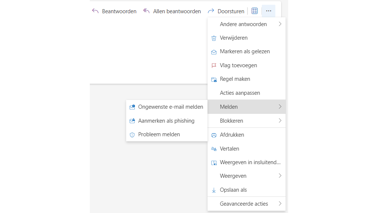The width and height of the screenshot is (378, 213).
Task: Select Acties aanpassen
Action: (x=240, y=93)
